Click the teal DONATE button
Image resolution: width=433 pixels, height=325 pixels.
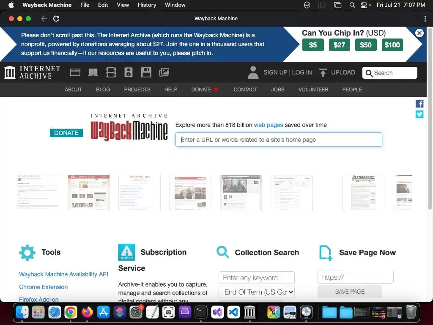[x=66, y=133]
